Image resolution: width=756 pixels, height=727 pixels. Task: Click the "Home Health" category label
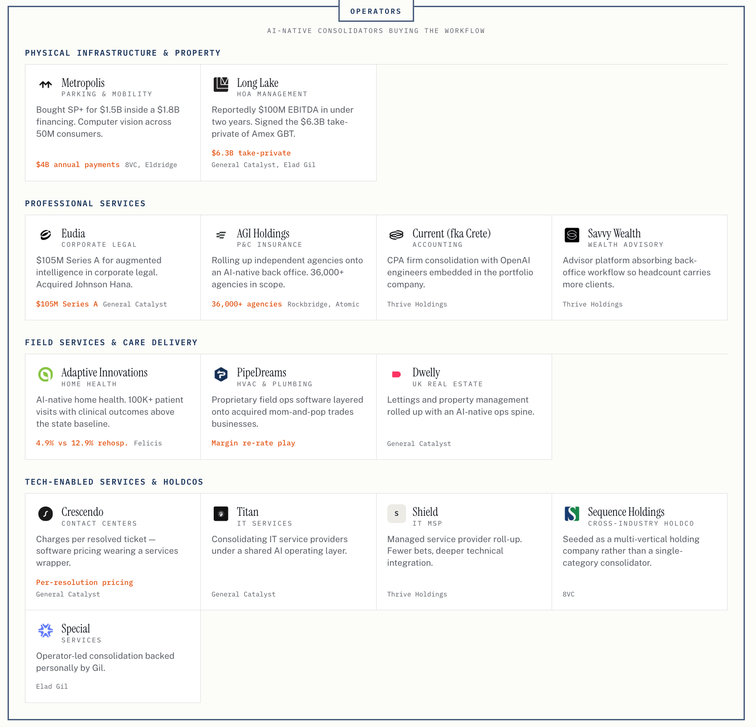pos(89,384)
